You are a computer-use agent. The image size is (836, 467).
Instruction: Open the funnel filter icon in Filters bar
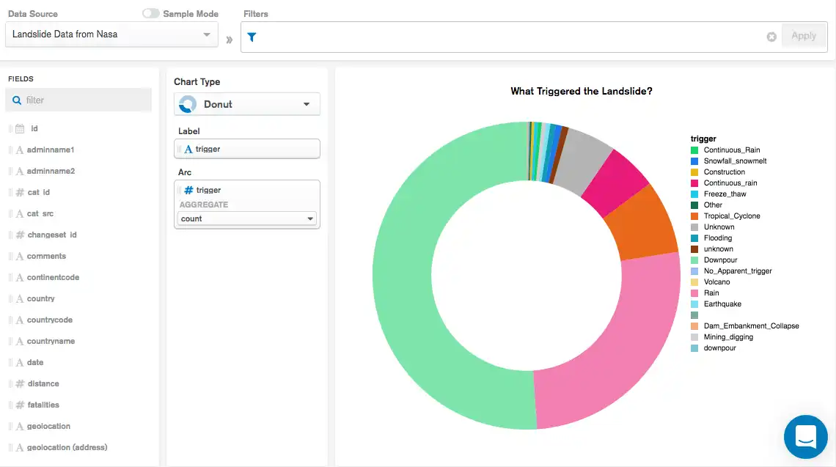pos(252,36)
